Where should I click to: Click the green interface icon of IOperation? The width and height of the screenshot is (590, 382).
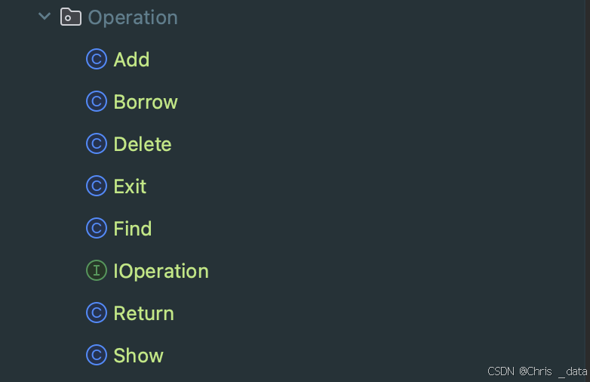(97, 270)
